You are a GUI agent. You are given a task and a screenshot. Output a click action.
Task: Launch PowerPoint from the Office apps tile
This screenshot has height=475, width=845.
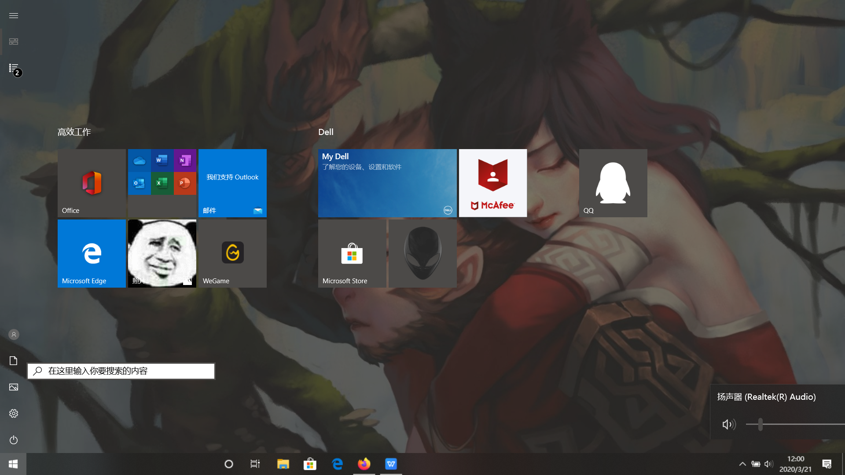click(185, 183)
